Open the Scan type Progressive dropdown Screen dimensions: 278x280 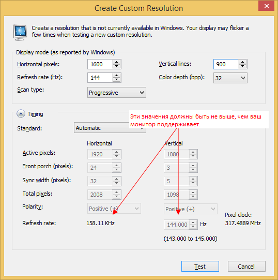tap(117, 93)
